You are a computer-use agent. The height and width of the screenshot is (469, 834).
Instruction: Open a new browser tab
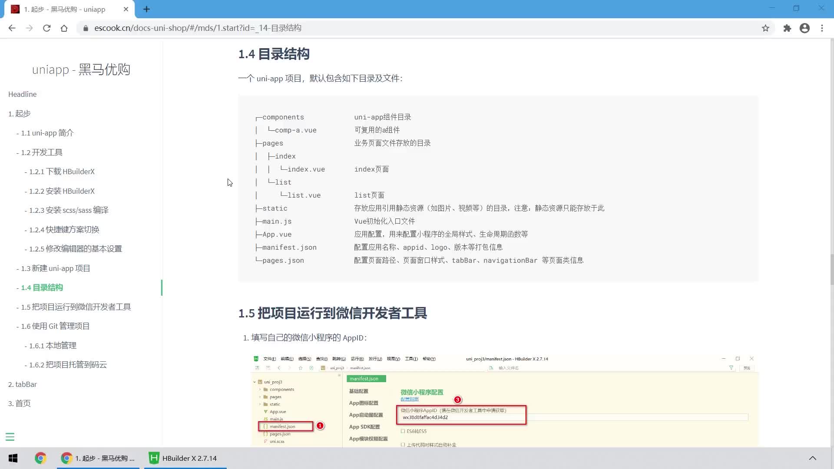(x=146, y=9)
